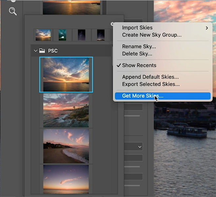Pick the first recent sunset sky thumbnail
The image size is (216, 197).
click(43, 35)
